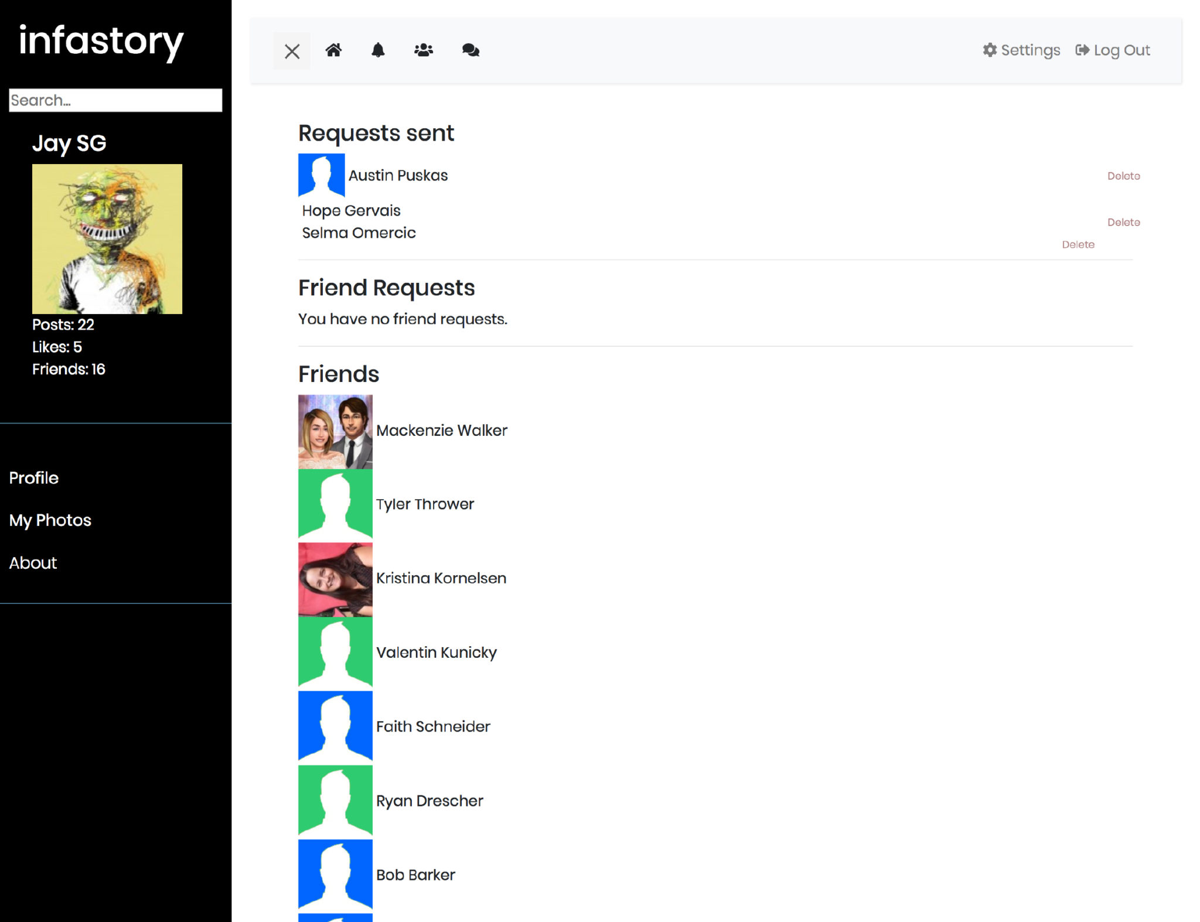
Task: Open About in sidebar menu
Action: pyautogui.click(x=33, y=563)
